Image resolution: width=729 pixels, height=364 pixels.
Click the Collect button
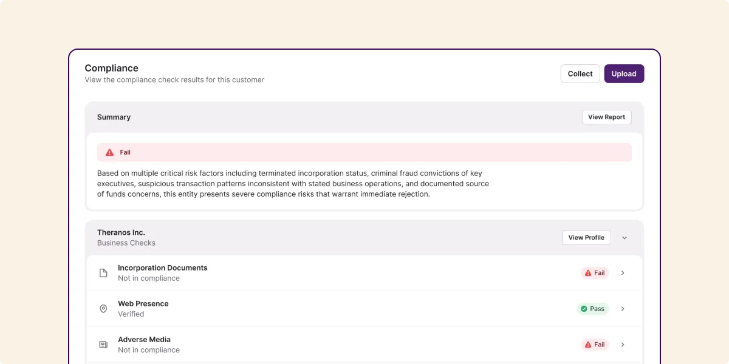tap(580, 74)
